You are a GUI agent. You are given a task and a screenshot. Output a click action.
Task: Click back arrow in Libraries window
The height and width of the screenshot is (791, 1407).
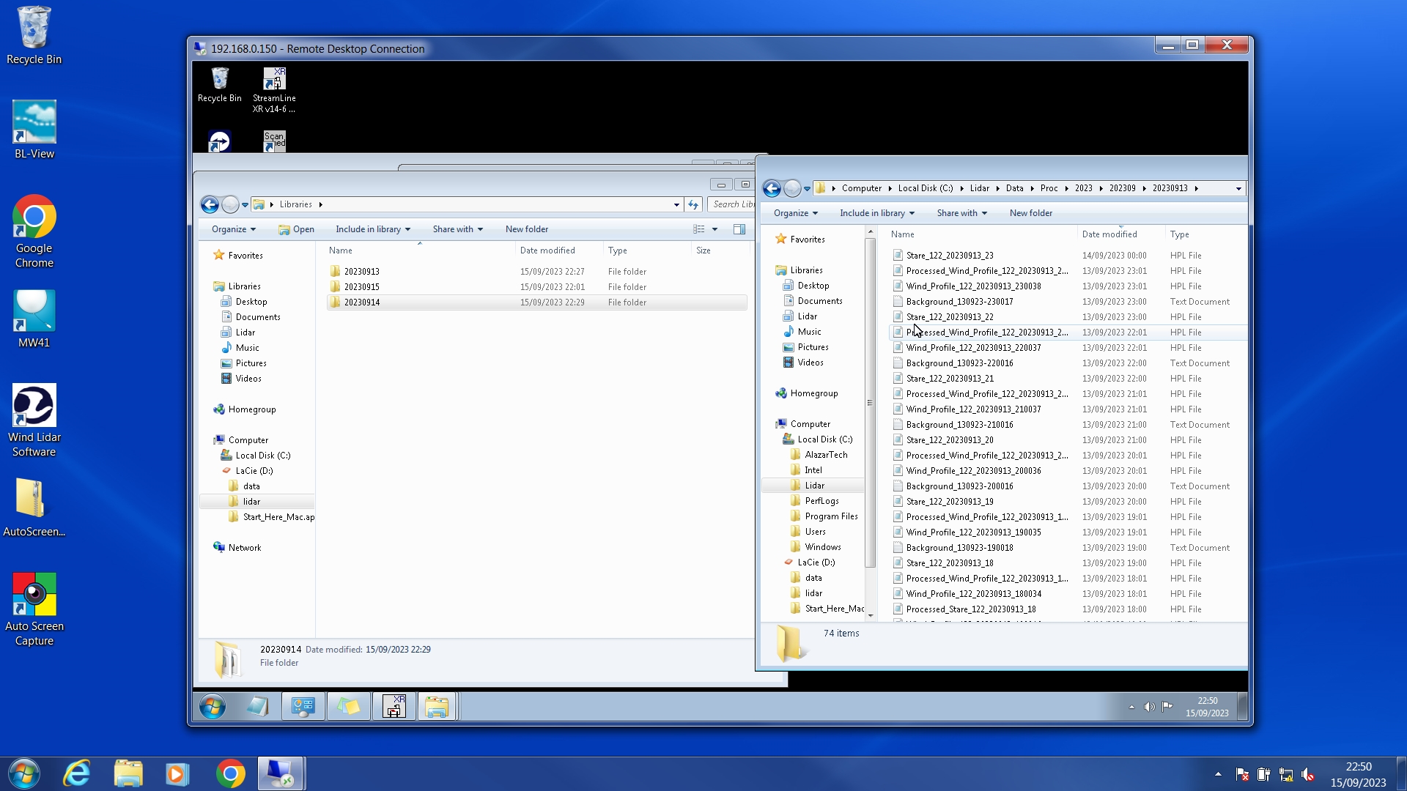(210, 205)
